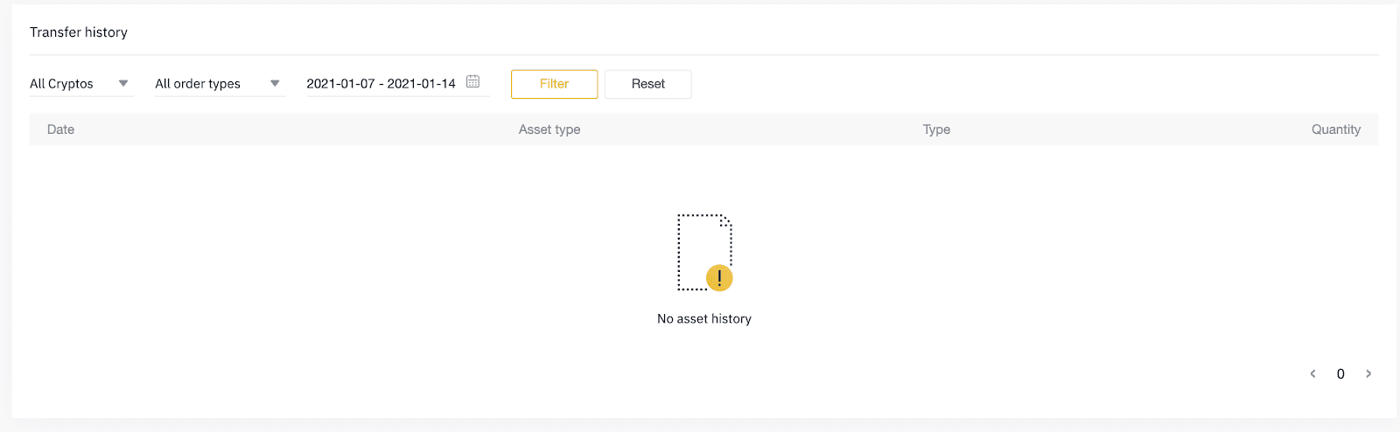Screen dimensions: 1400x432
Task: Open the All order types selector
Action: tap(220, 84)
